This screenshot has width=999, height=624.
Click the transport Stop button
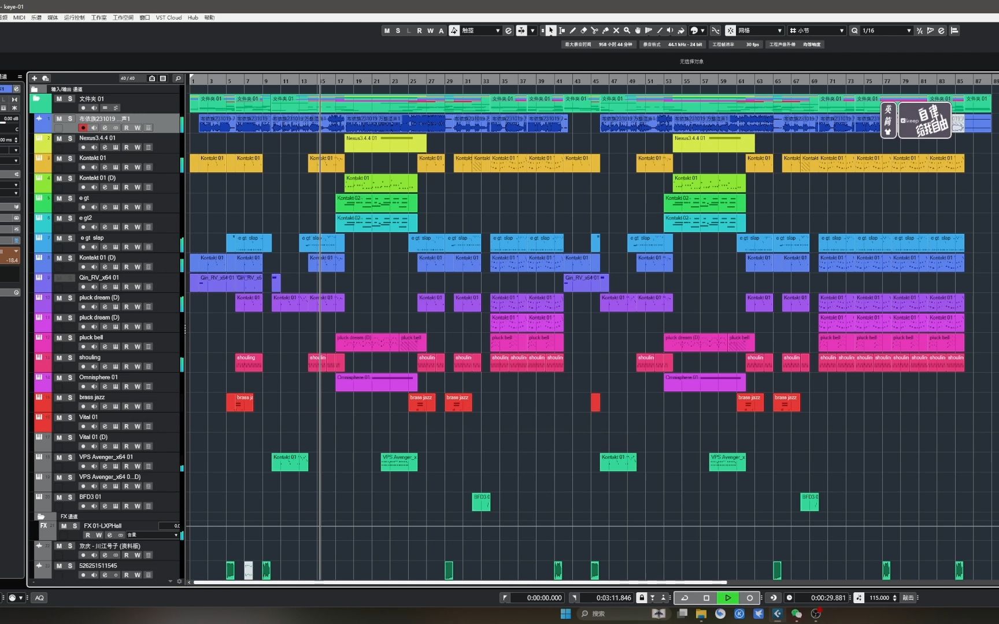coord(706,598)
